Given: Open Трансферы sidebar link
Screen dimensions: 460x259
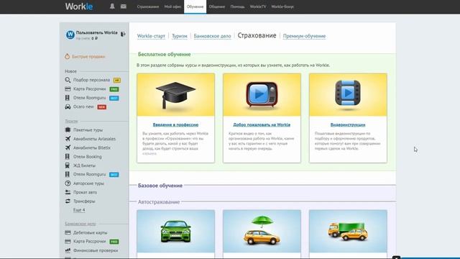Looking at the screenshot, I should [84, 201].
